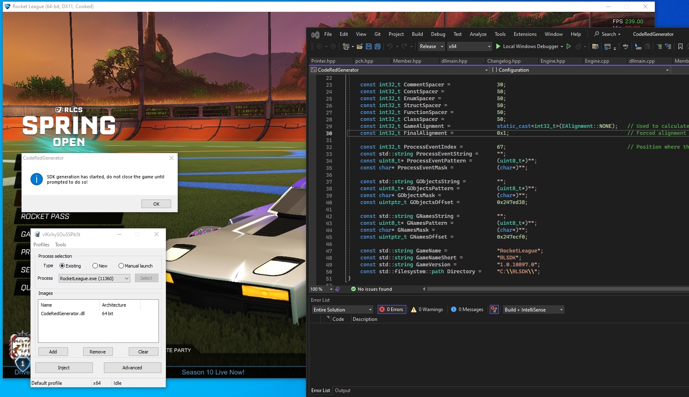Open the injector's Tools menu
This screenshot has width=689, height=397.
pyautogui.click(x=60, y=245)
